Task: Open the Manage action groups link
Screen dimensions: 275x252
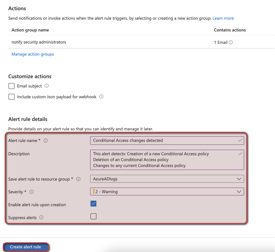Action: pos(33,54)
